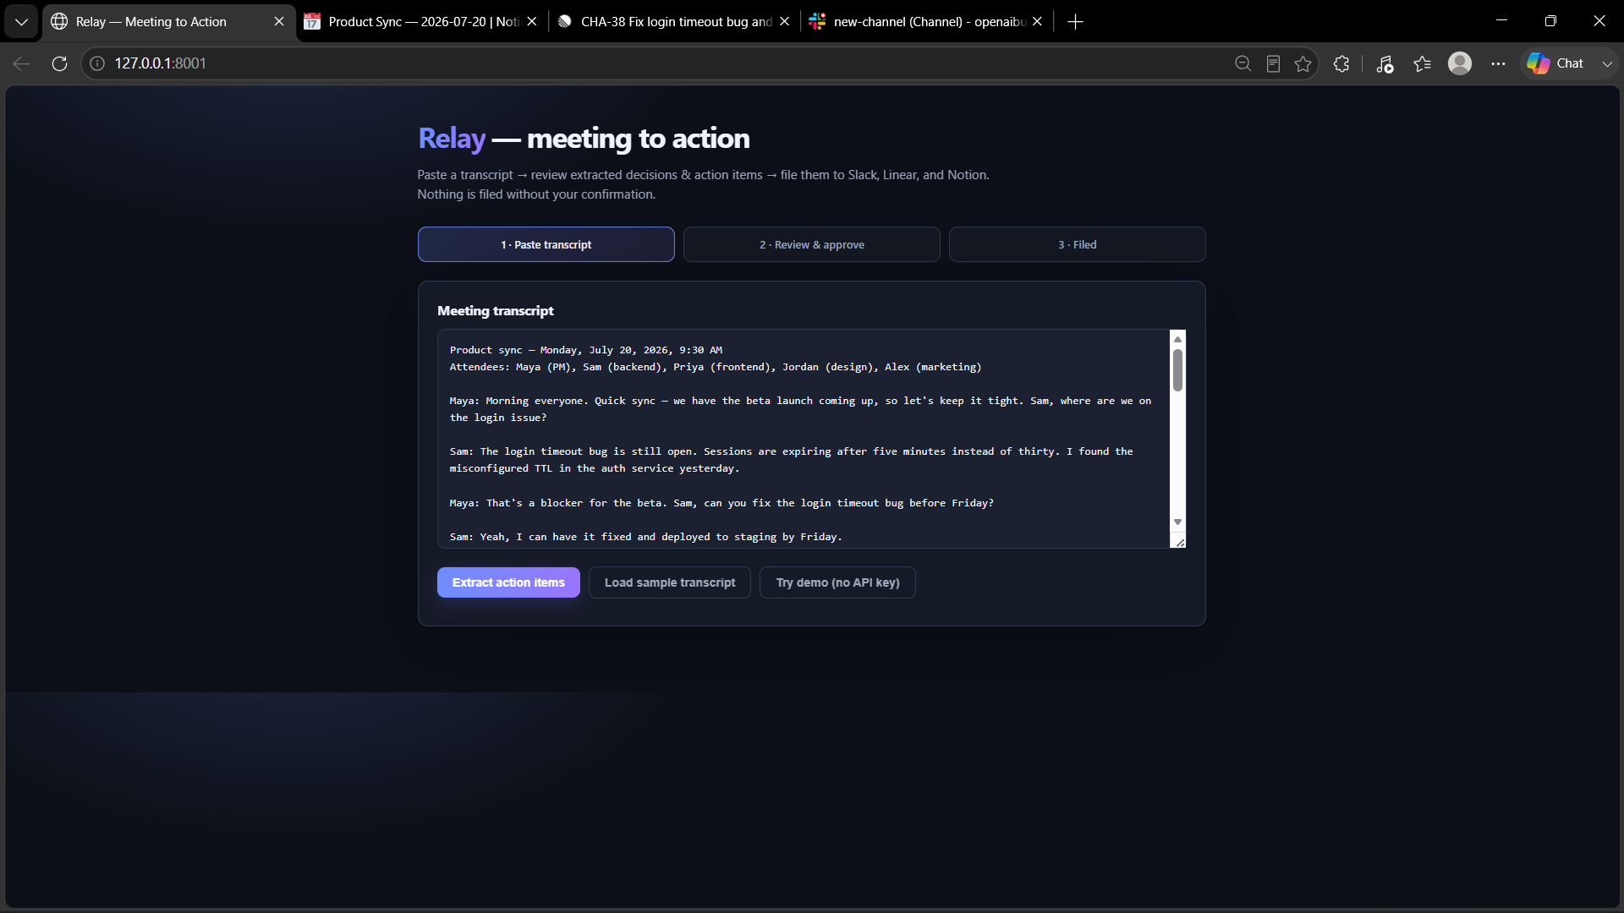Click the transcript textarea resize handle
The height and width of the screenshot is (913, 1624).
pos(1180,543)
